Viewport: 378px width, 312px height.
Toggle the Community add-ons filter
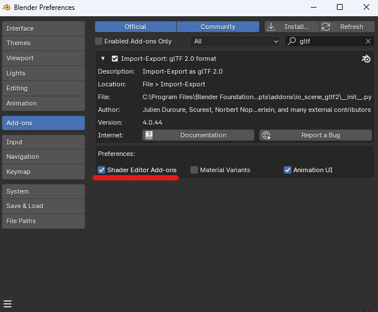[218, 27]
